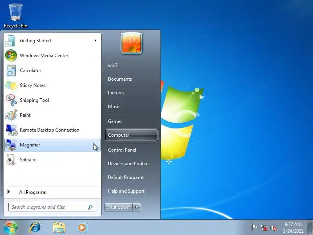Open Action Center flag tray icon

254,228
